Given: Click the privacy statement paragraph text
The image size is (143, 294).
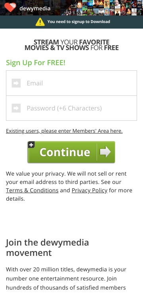Looking at the screenshot, I should click(69, 186).
